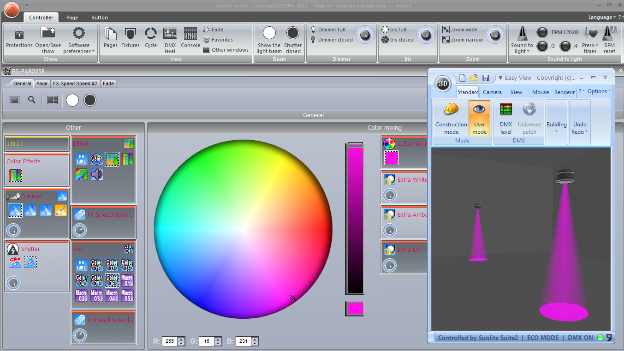Switch to the Page ribbon tab

coord(72,18)
